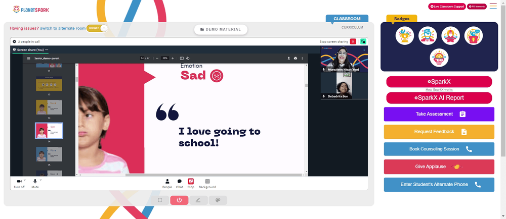Viewport: 506px width, 219px height.
Task: Click Book Counseling Session
Action: click(439, 149)
